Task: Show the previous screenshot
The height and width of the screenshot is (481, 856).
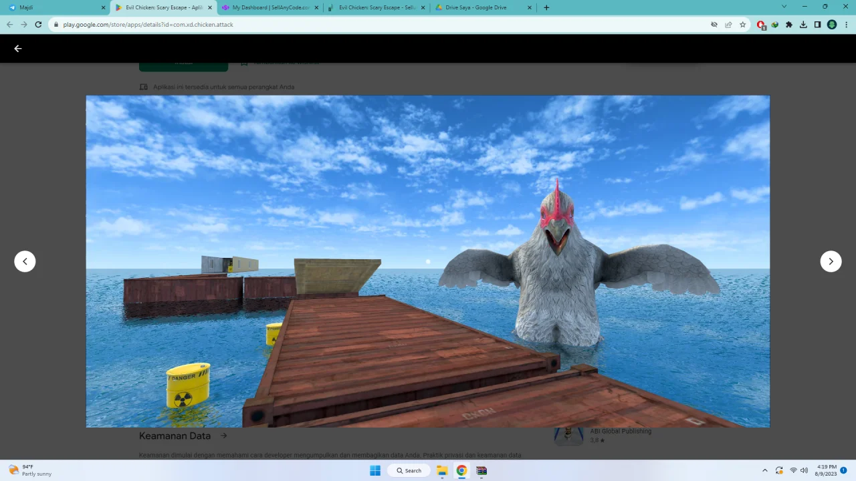Action: [x=25, y=261]
